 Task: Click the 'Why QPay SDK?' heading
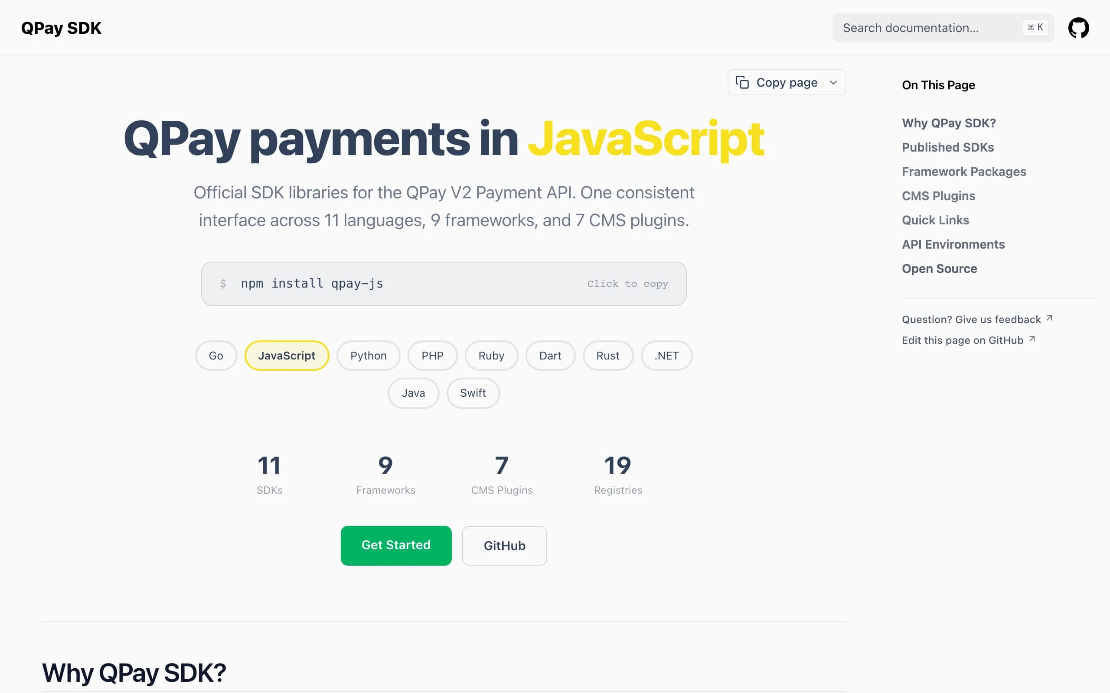coord(134,672)
